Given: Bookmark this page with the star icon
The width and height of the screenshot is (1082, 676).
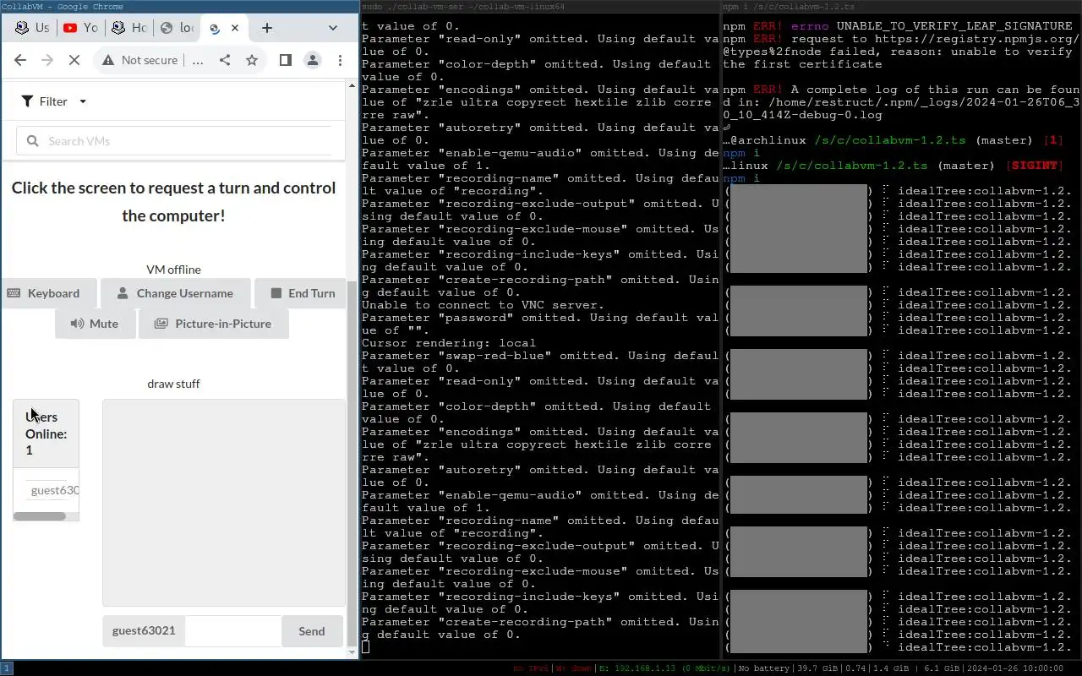Looking at the screenshot, I should [252, 60].
